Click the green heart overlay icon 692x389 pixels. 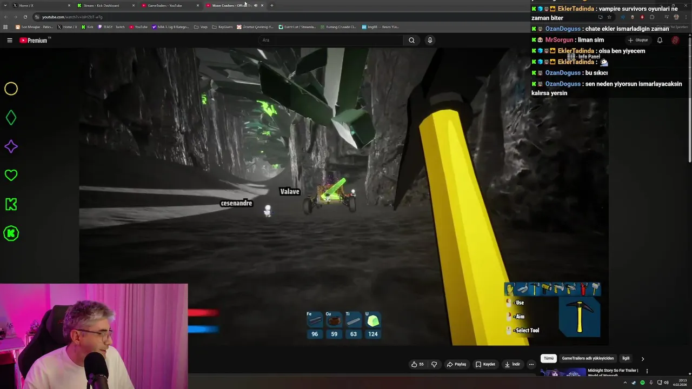click(11, 175)
